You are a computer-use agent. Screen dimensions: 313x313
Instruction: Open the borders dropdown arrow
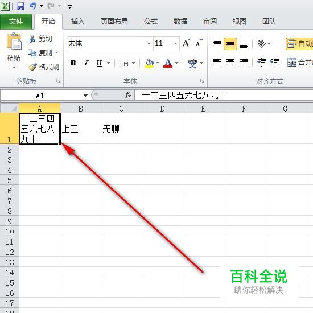(x=134, y=63)
